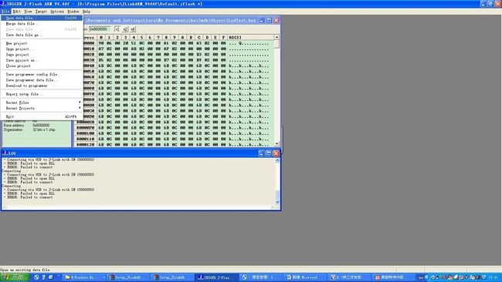Choose Download to programmer entry

pyautogui.click(x=42, y=86)
